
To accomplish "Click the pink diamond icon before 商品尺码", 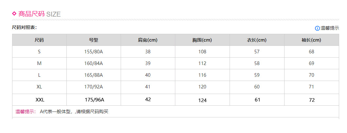I will [x=14, y=14].
